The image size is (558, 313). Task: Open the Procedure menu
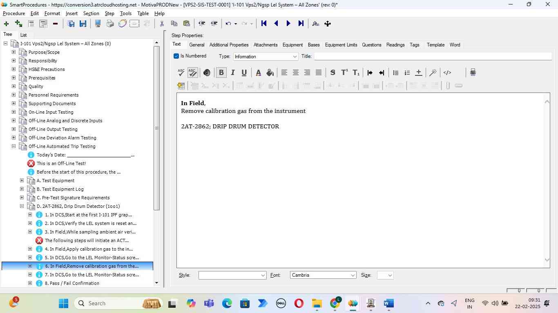tap(14, 13)
